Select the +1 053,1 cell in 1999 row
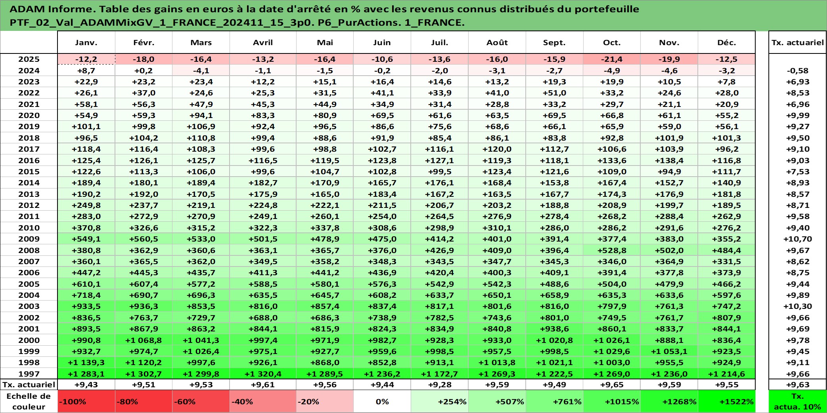827x413 pixels. tap(669, 351)
